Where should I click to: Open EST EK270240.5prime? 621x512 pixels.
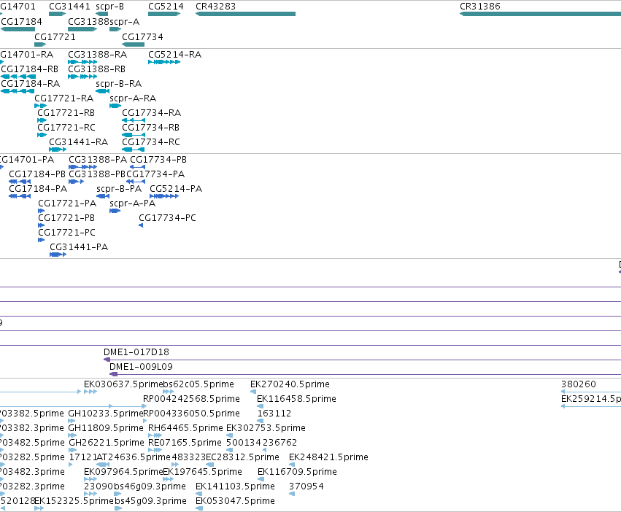pos(290,384)
